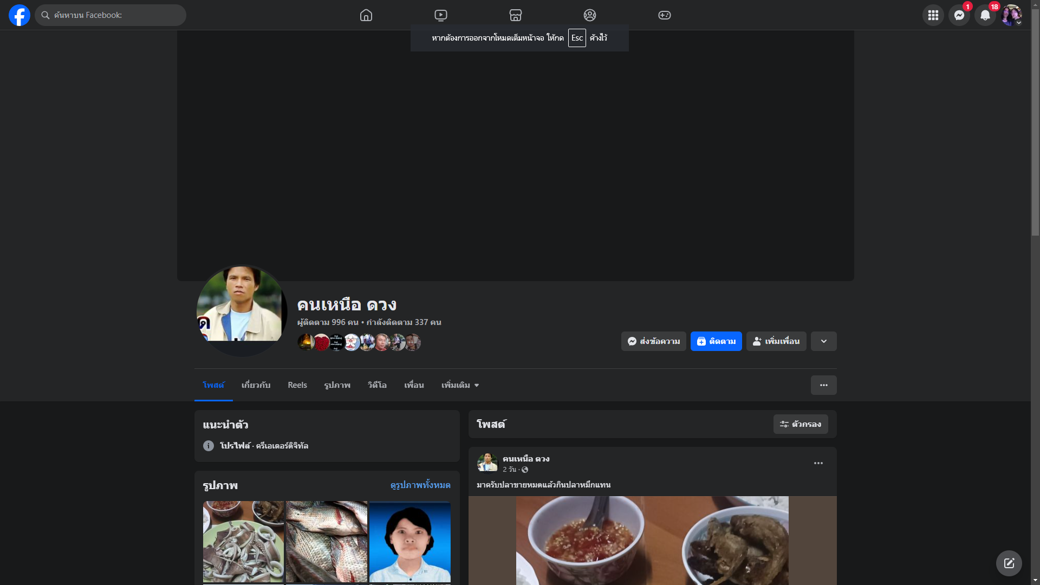Switch to the รูปภาพ tab
Screen dimensions: 1040x585
click(x=337, y=385)
